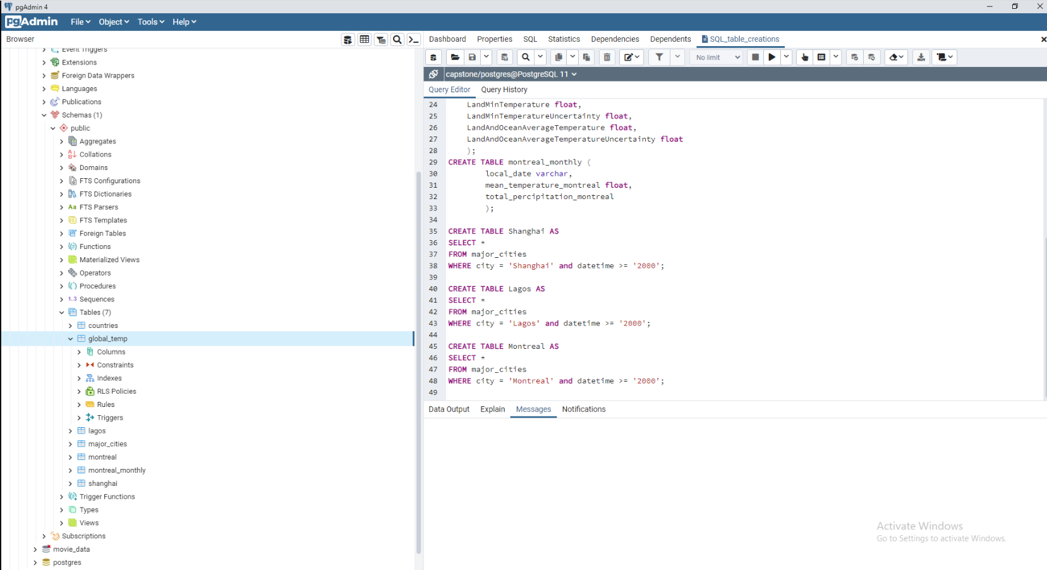Image resolution: width=1047 pixels, height=570 pixels.
Task: Click the Browser tree vertical scrollbar
Action: (x=418, y=363)
